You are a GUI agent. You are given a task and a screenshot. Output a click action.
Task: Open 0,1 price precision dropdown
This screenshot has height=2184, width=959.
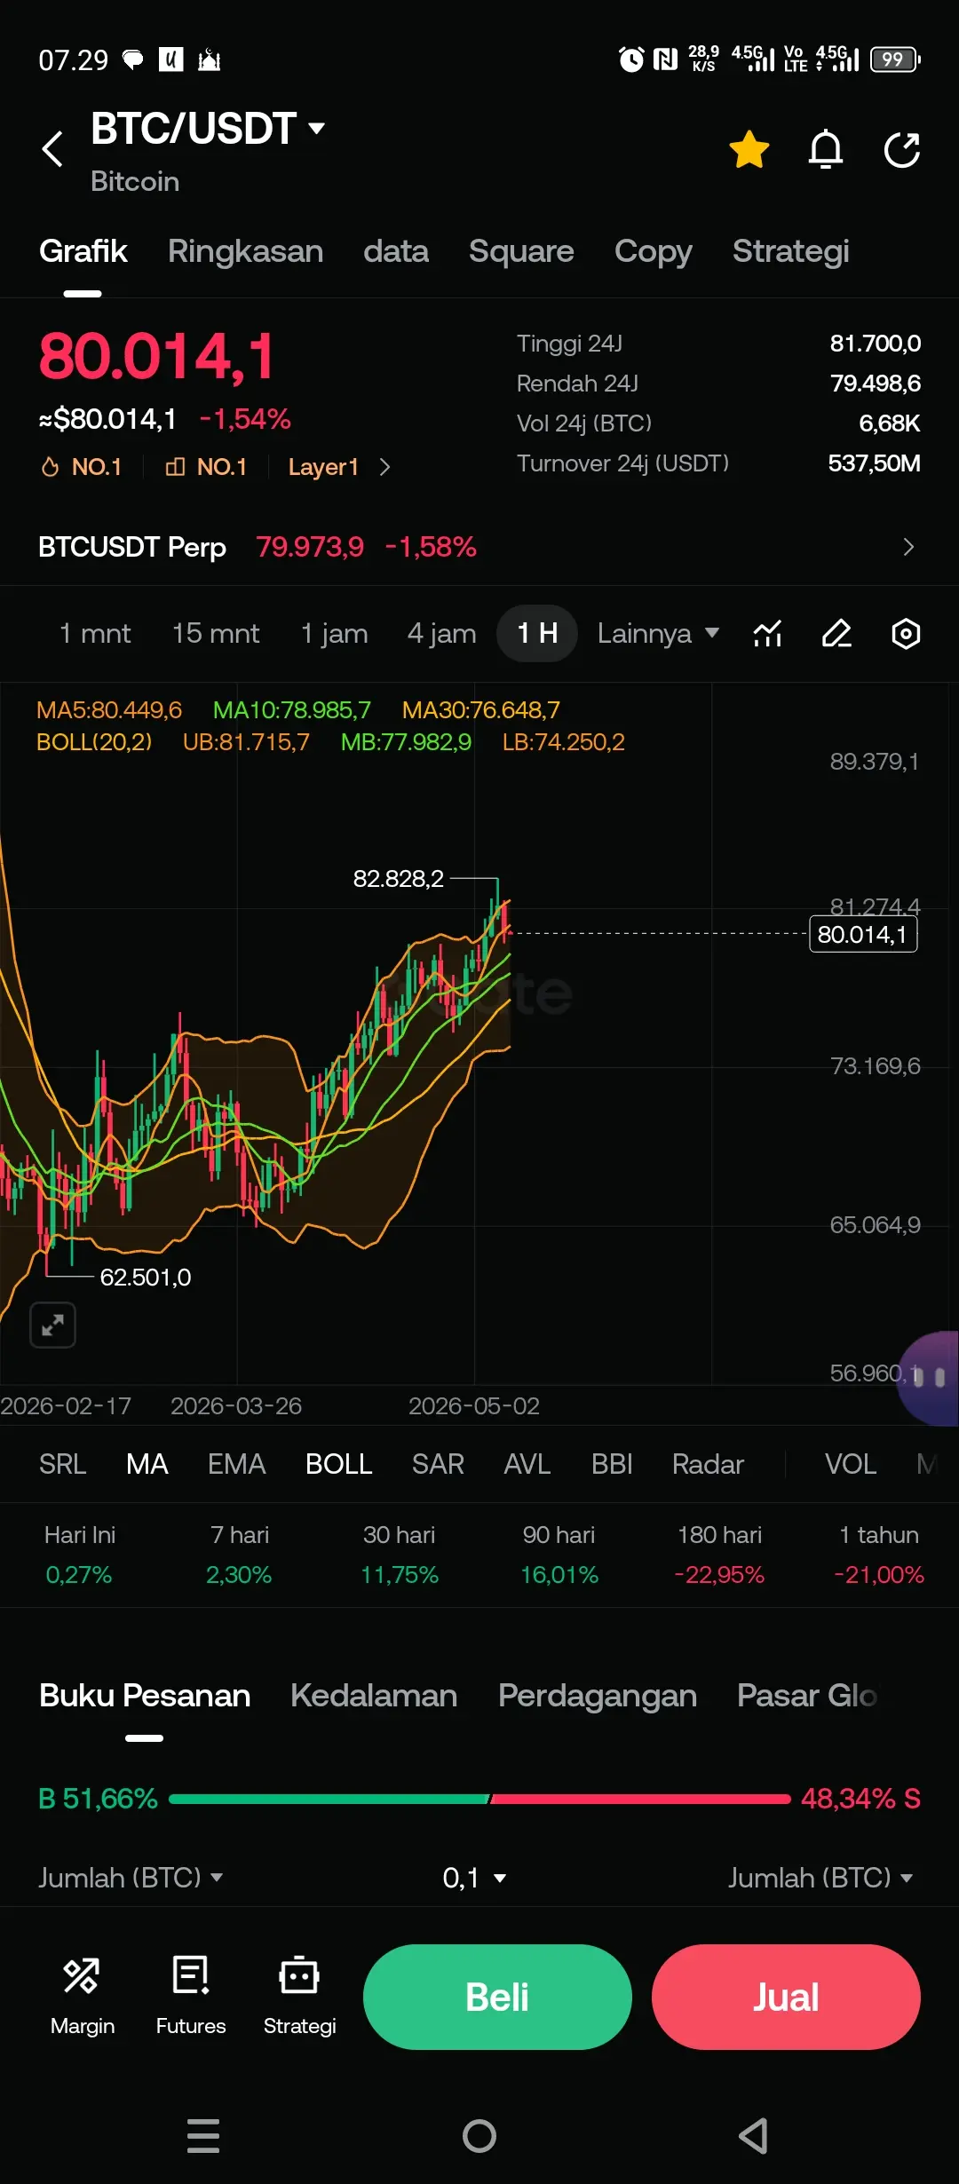click(474, 1878)
